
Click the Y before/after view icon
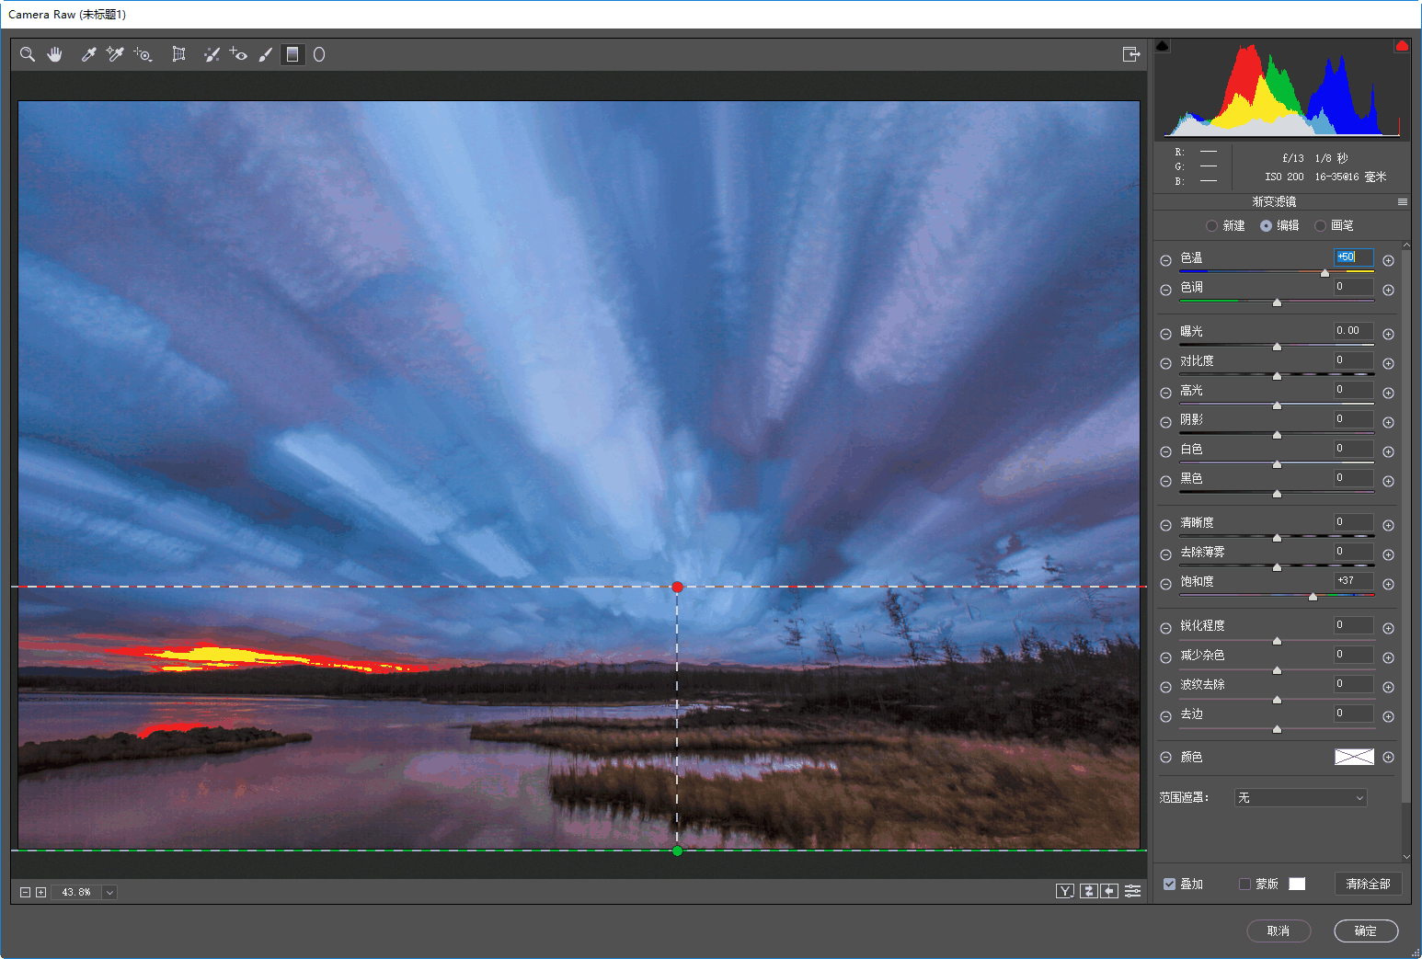pos(1064,891)
